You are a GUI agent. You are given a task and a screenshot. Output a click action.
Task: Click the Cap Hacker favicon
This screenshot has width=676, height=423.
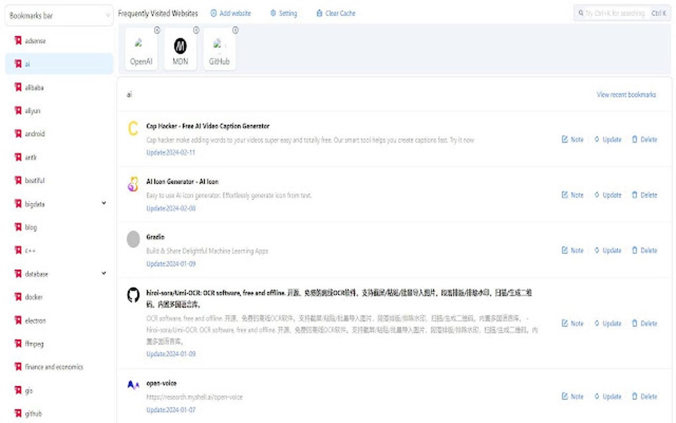coord(133,128)
